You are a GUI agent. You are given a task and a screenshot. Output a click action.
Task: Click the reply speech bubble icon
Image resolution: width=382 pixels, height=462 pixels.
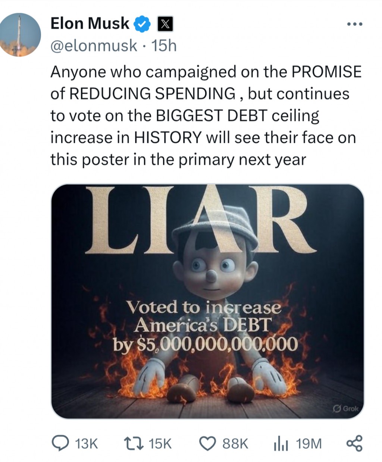(60, 443)
